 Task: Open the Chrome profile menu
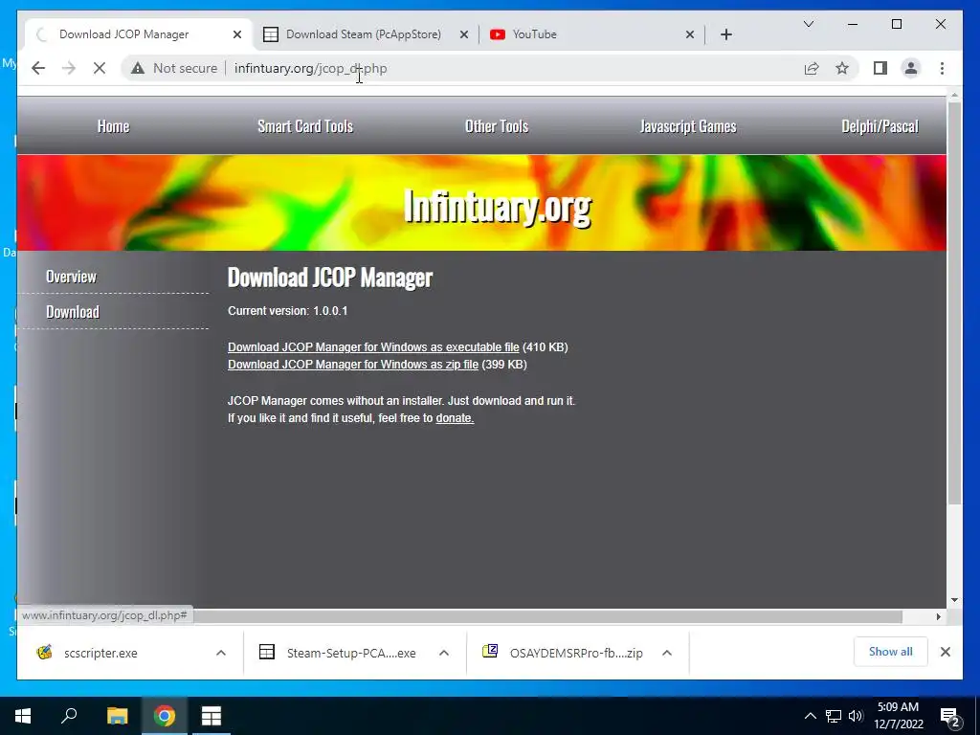(911, 68)
